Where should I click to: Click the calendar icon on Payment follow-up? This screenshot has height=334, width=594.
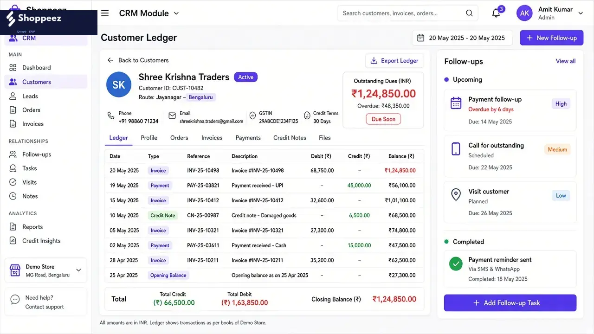pyautogui.click(x=456, y=103)
